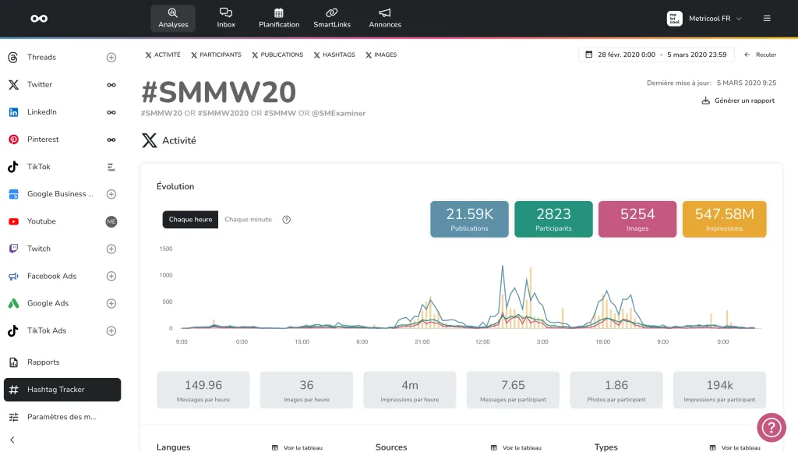The height and width of the screenshot is (452, 798).
Task: Click the Metricool infinity logo
Action: tap(39, 19)
